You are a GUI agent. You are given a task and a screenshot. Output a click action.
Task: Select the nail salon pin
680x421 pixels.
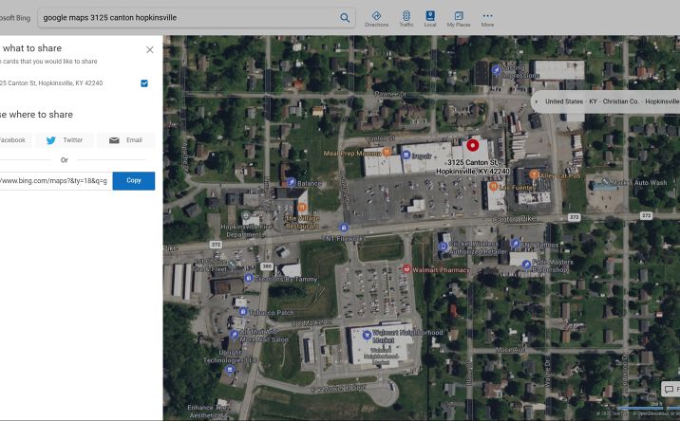pos(234,334)
